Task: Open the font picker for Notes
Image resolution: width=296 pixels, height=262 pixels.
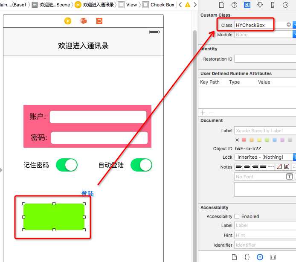Action: (x=290, y=177)
